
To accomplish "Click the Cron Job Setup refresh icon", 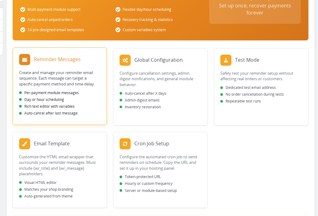I will tap(125, 144).
